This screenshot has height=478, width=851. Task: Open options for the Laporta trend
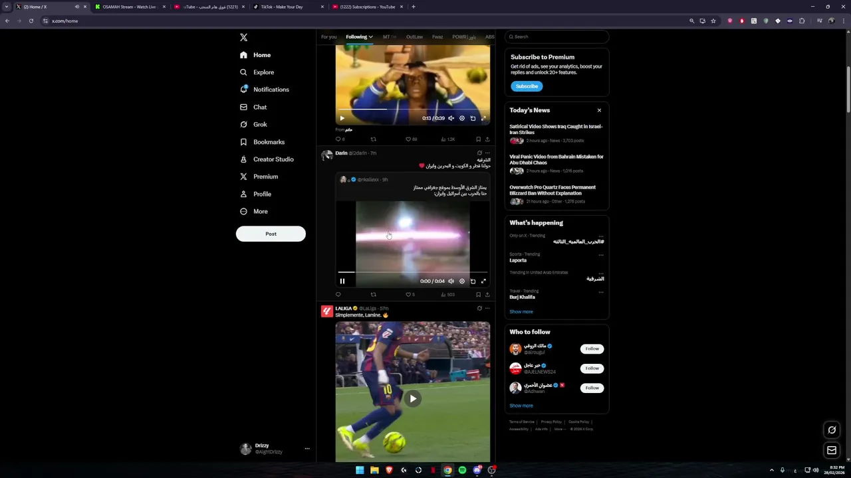(601, 255)
